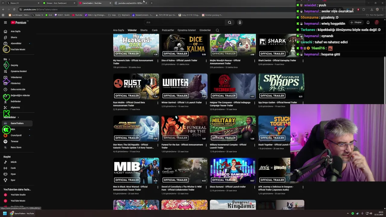
Task: Open options menu for Winter Survival video
Action: 206,103
